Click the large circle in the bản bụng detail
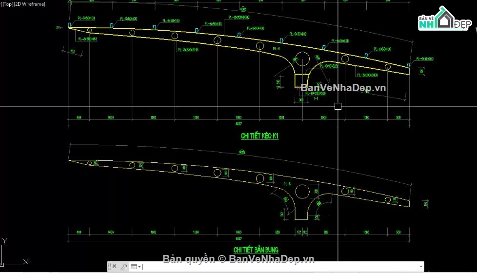 302,192
